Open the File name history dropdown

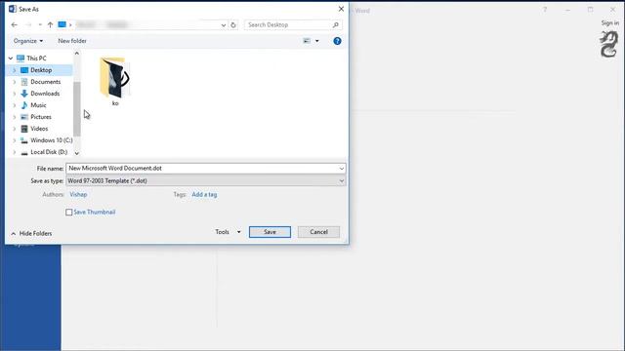pos(342,169)
